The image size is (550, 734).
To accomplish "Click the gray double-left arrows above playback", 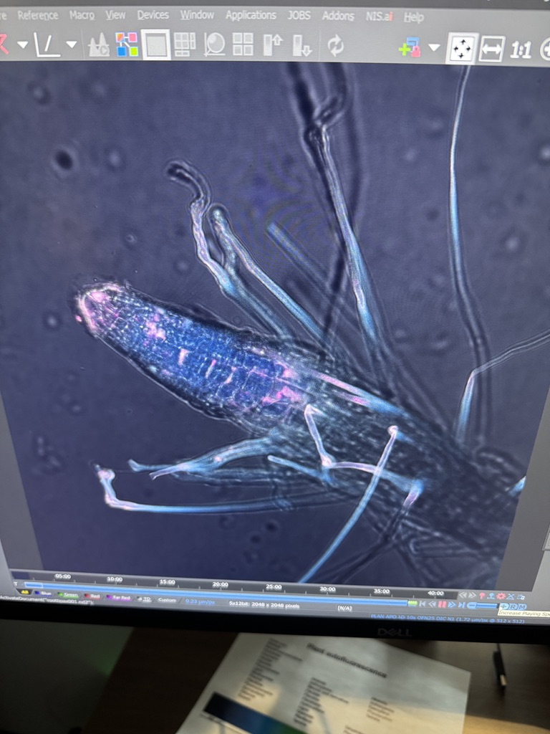I will click(x=463, y=595).
